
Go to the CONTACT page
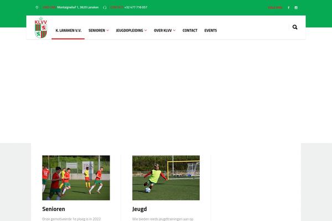[x=190, y=30]
